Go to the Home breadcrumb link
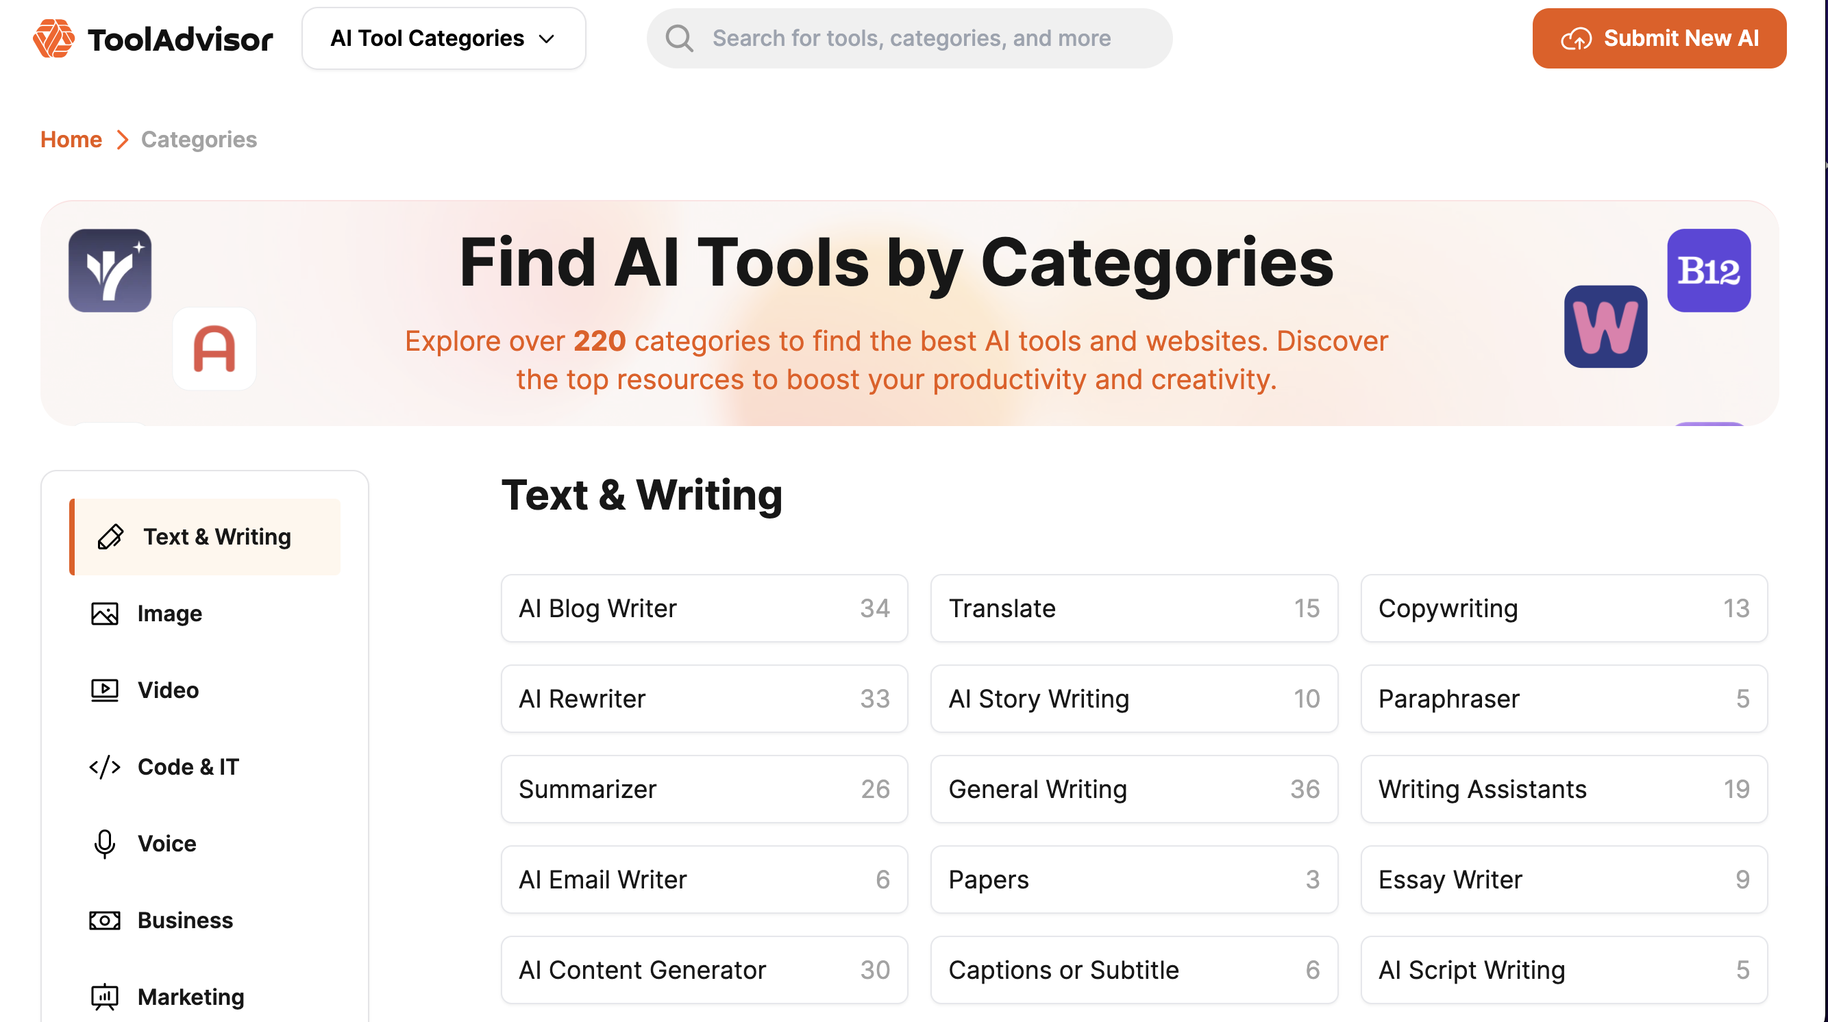The width and height of the screenshot is (1828, 1022). 71,140
